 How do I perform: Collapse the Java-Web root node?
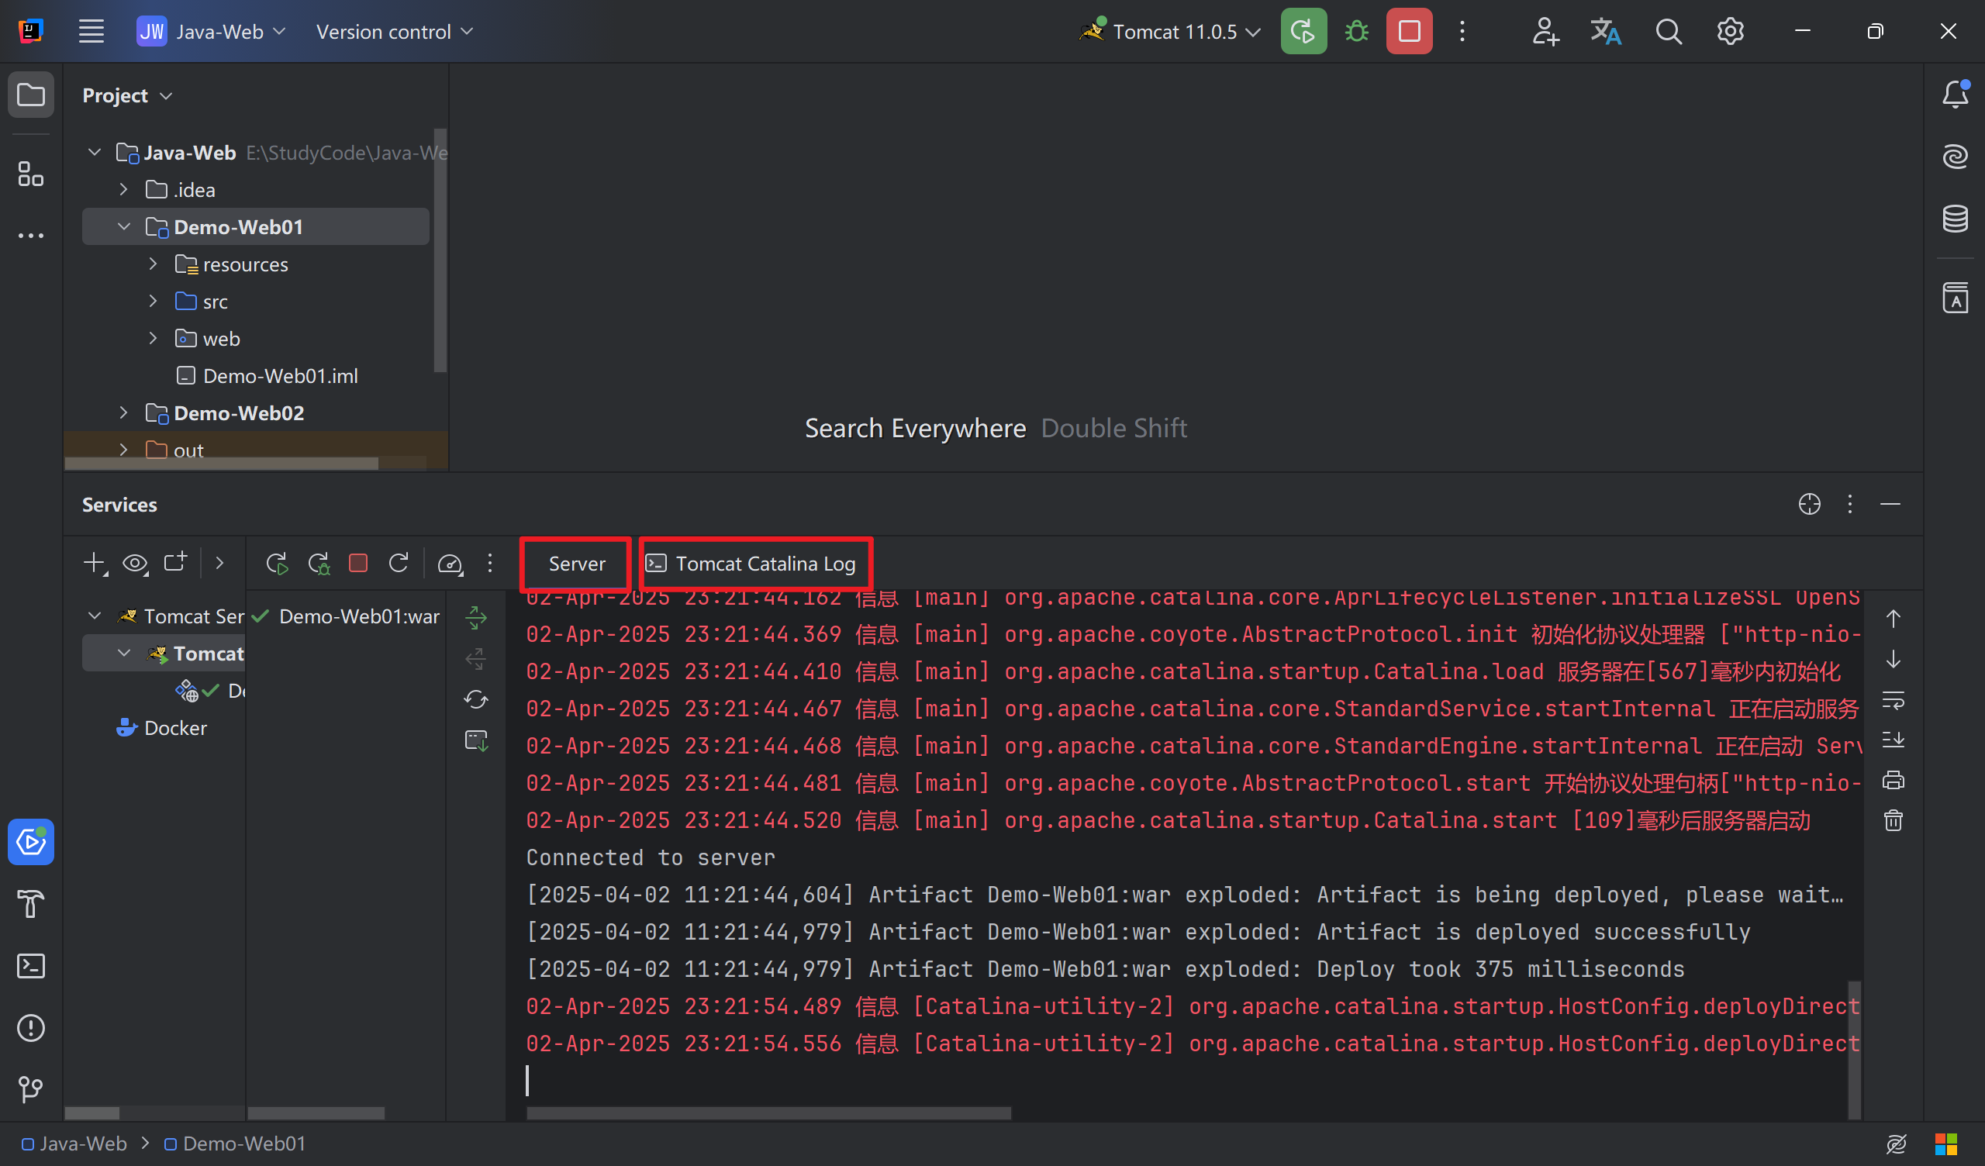tap(95, 152)
